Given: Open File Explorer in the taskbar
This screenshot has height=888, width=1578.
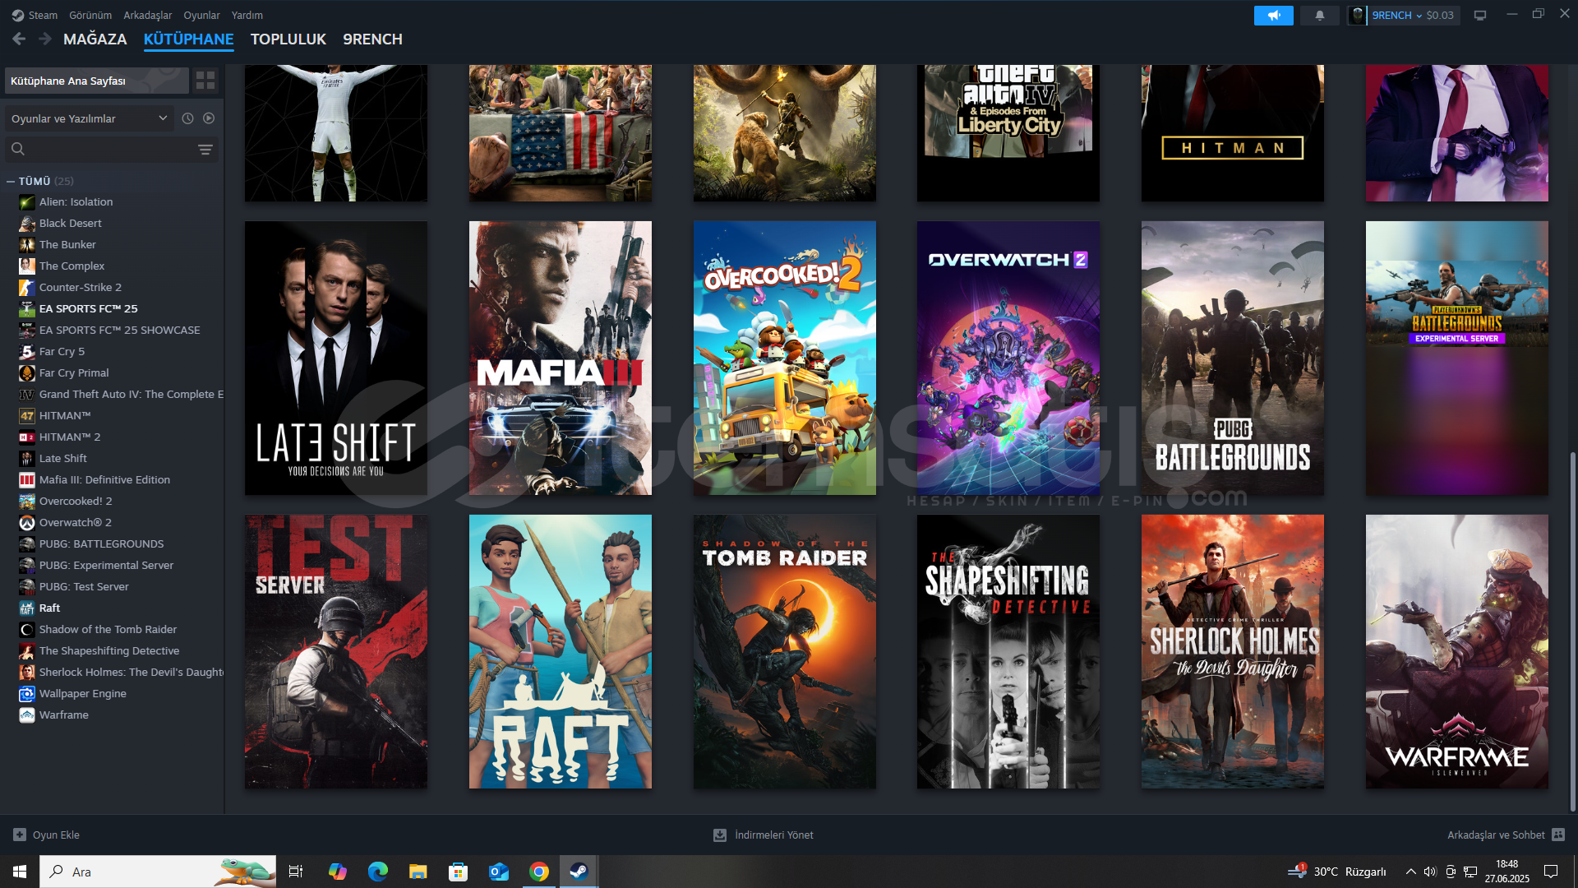Looking at the screenshot, I should 418,872.
